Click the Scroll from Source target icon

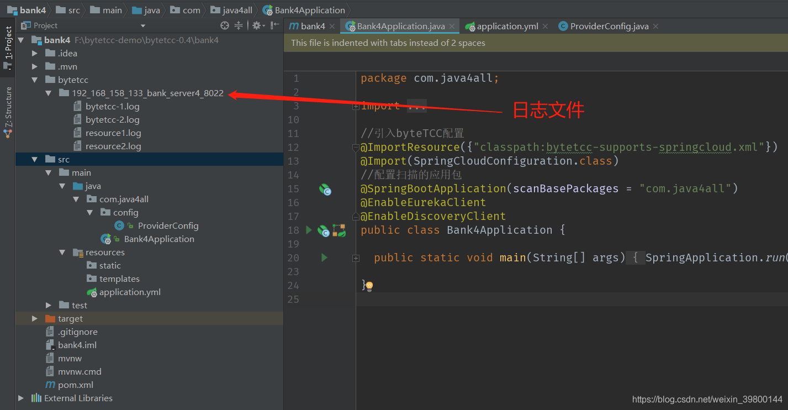point(224,25)
